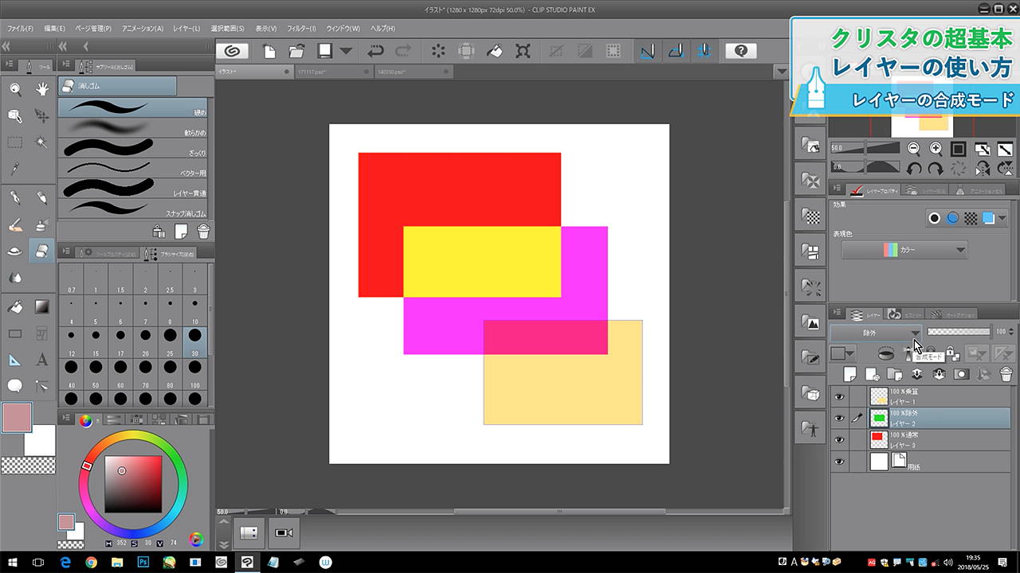Screen dimensions: 1020x573
Task: Open the 編集(E) menu
Action: pyautogui.click(x=55, y=29)
